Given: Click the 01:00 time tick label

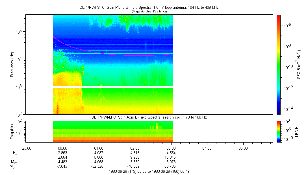Looking at the screenshot, I should pyautogui.click(x=98, y=148).
